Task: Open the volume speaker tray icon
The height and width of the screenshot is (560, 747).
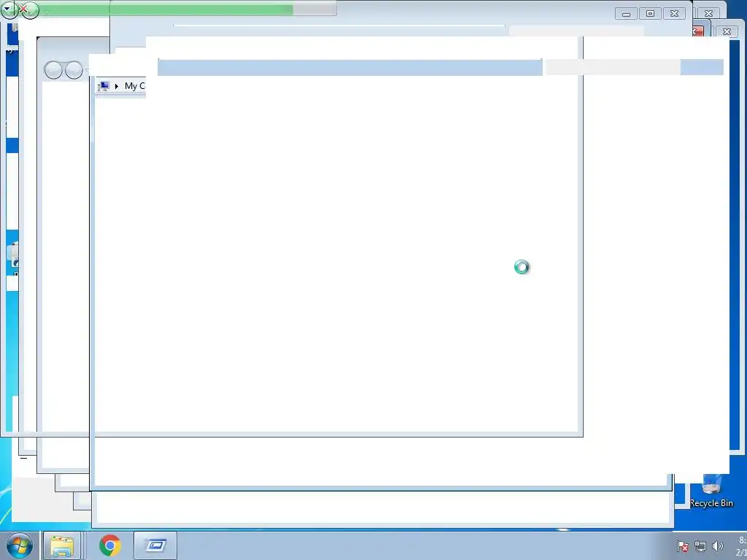Action: coord(718,546)
